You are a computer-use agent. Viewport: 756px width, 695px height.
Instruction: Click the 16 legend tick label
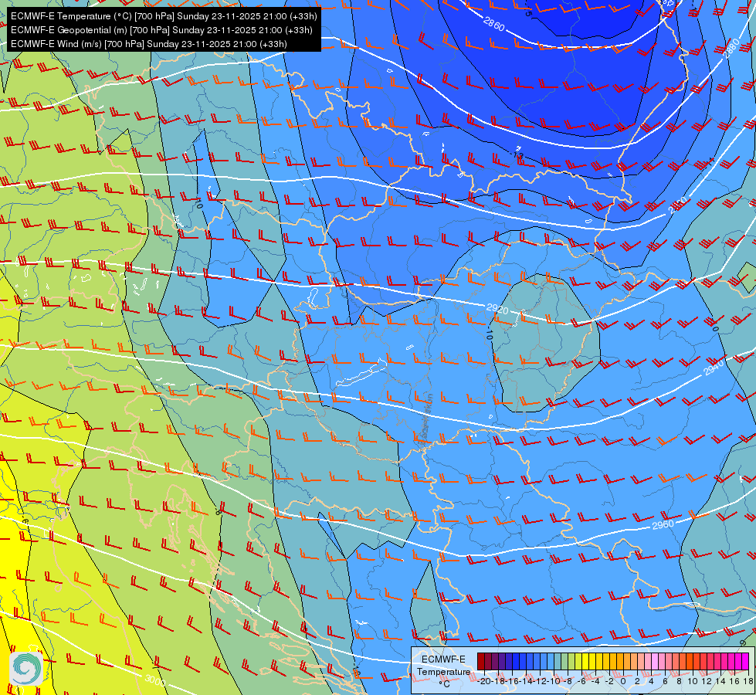click(735, 682)
